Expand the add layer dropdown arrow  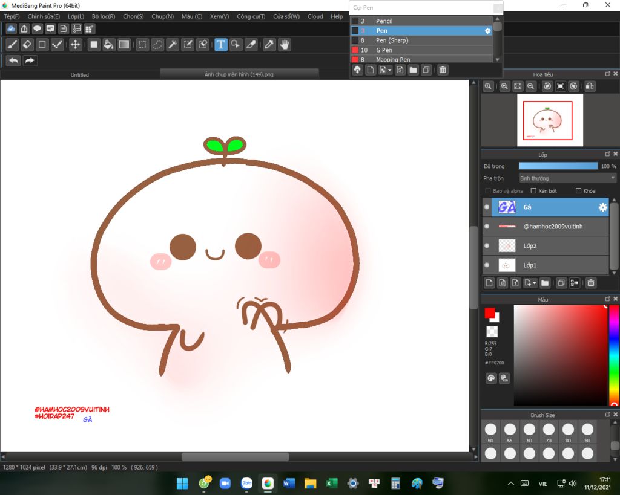pyautogui.click(x=534, y=283)
